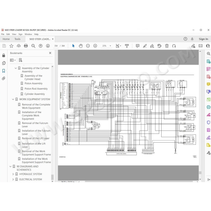Image resolution: width=211 pixels, height=211 pixels.
Task: Click the bookmarks panel scrollbar thumb
Action: 52,177
